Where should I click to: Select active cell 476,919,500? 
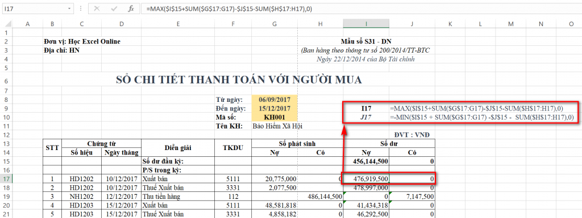pos(367,179)
